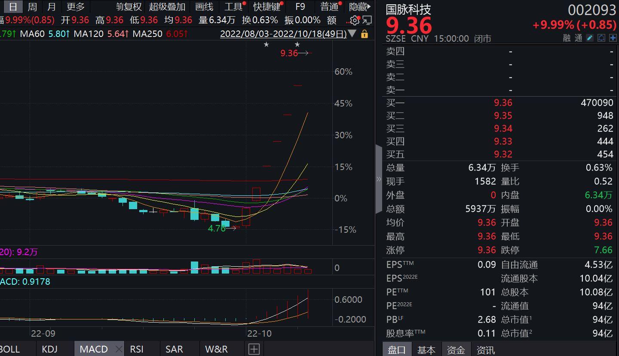
Task: Set a price alert with bell icon
Action: [601, 38]
